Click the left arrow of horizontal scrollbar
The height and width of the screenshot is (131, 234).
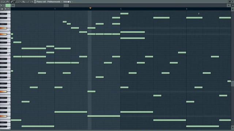click(x=13, y=5)
